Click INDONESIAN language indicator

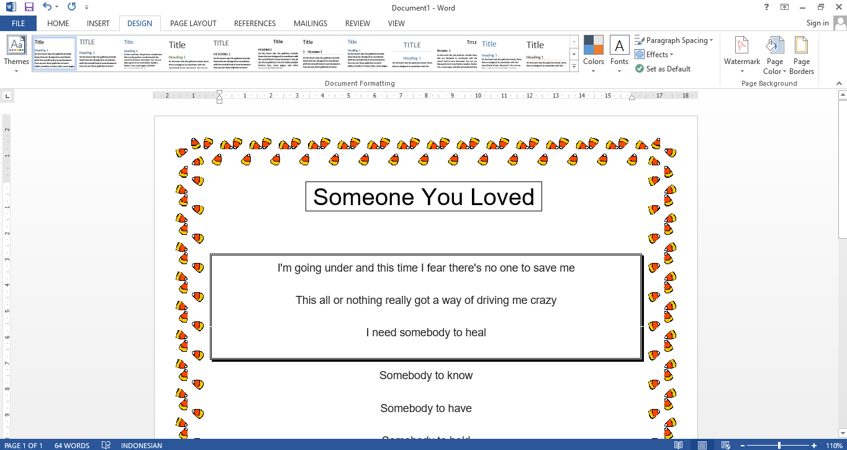142,445
